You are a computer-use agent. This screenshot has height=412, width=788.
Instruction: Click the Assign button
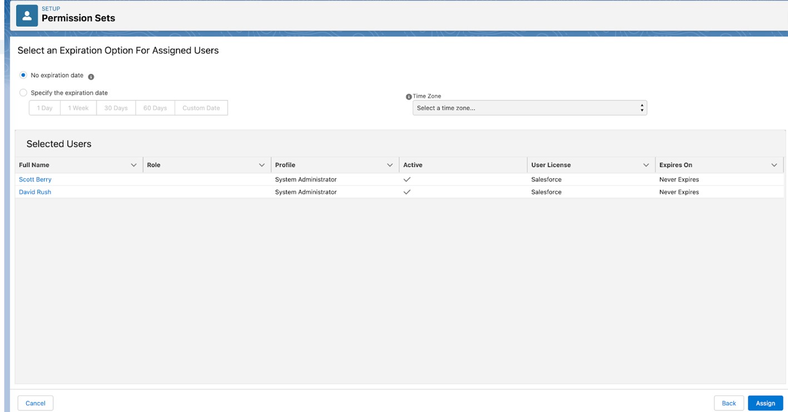(766, 403)
